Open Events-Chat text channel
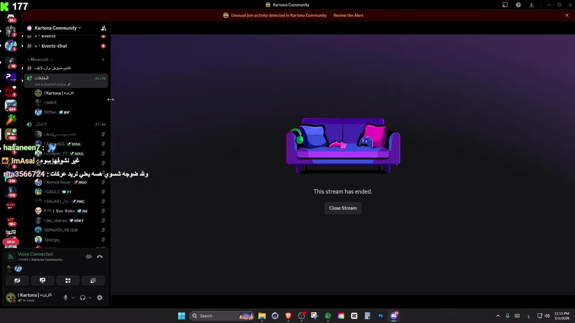Viewport: 575px width, 323px height. [x=65, y=46]
